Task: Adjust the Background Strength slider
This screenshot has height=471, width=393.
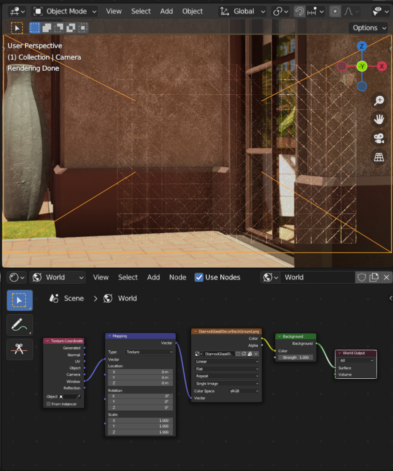Action: [x=295, y=357]
